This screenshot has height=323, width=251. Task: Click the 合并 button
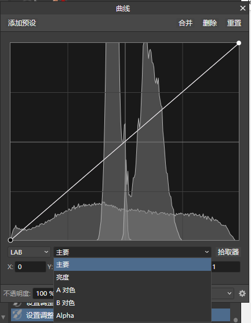coord(185,23)
